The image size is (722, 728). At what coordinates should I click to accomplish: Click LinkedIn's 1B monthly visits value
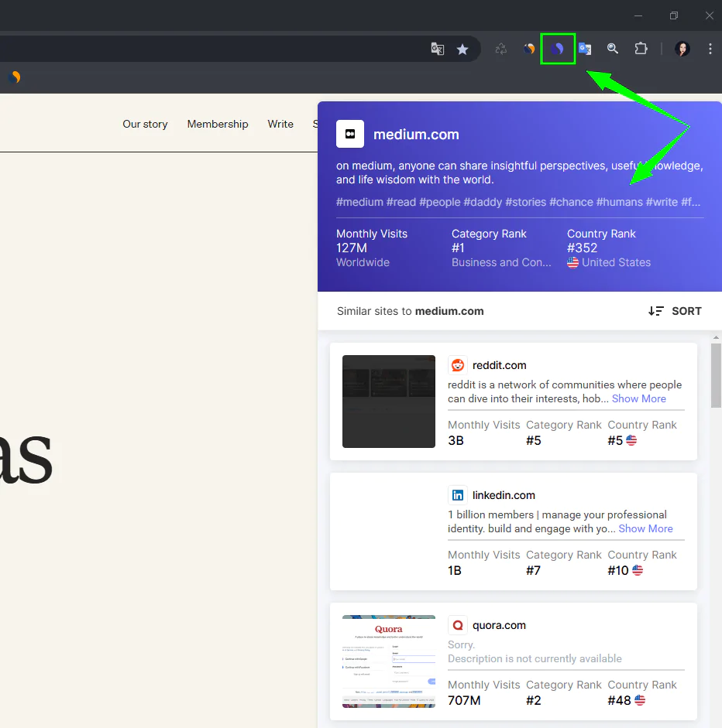(455, 571)
